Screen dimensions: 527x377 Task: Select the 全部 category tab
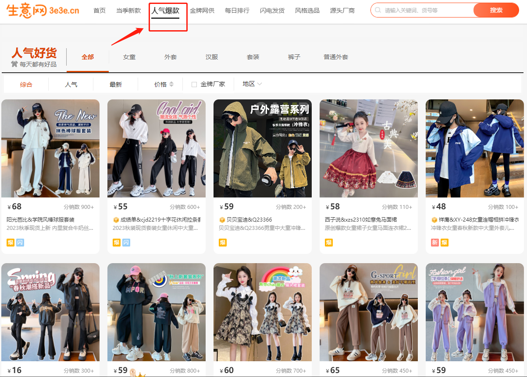click(88, 57)
